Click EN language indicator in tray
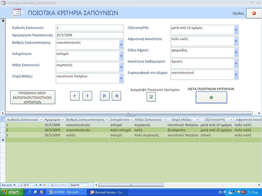 [220, 192]
